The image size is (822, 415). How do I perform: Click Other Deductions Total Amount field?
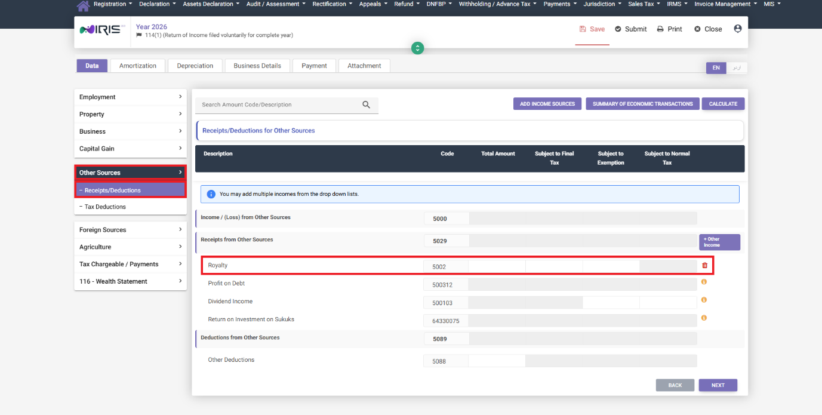click(x=497, y=361)
